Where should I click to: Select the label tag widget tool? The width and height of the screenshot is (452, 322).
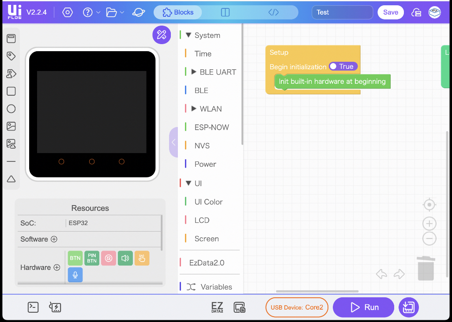(11, 56)
